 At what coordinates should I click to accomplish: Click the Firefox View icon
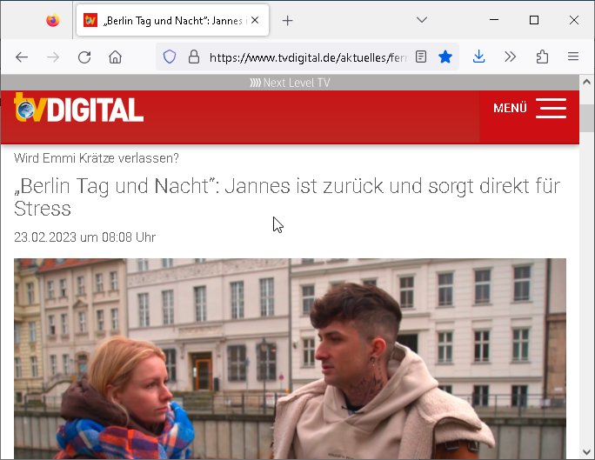[53, 20]
